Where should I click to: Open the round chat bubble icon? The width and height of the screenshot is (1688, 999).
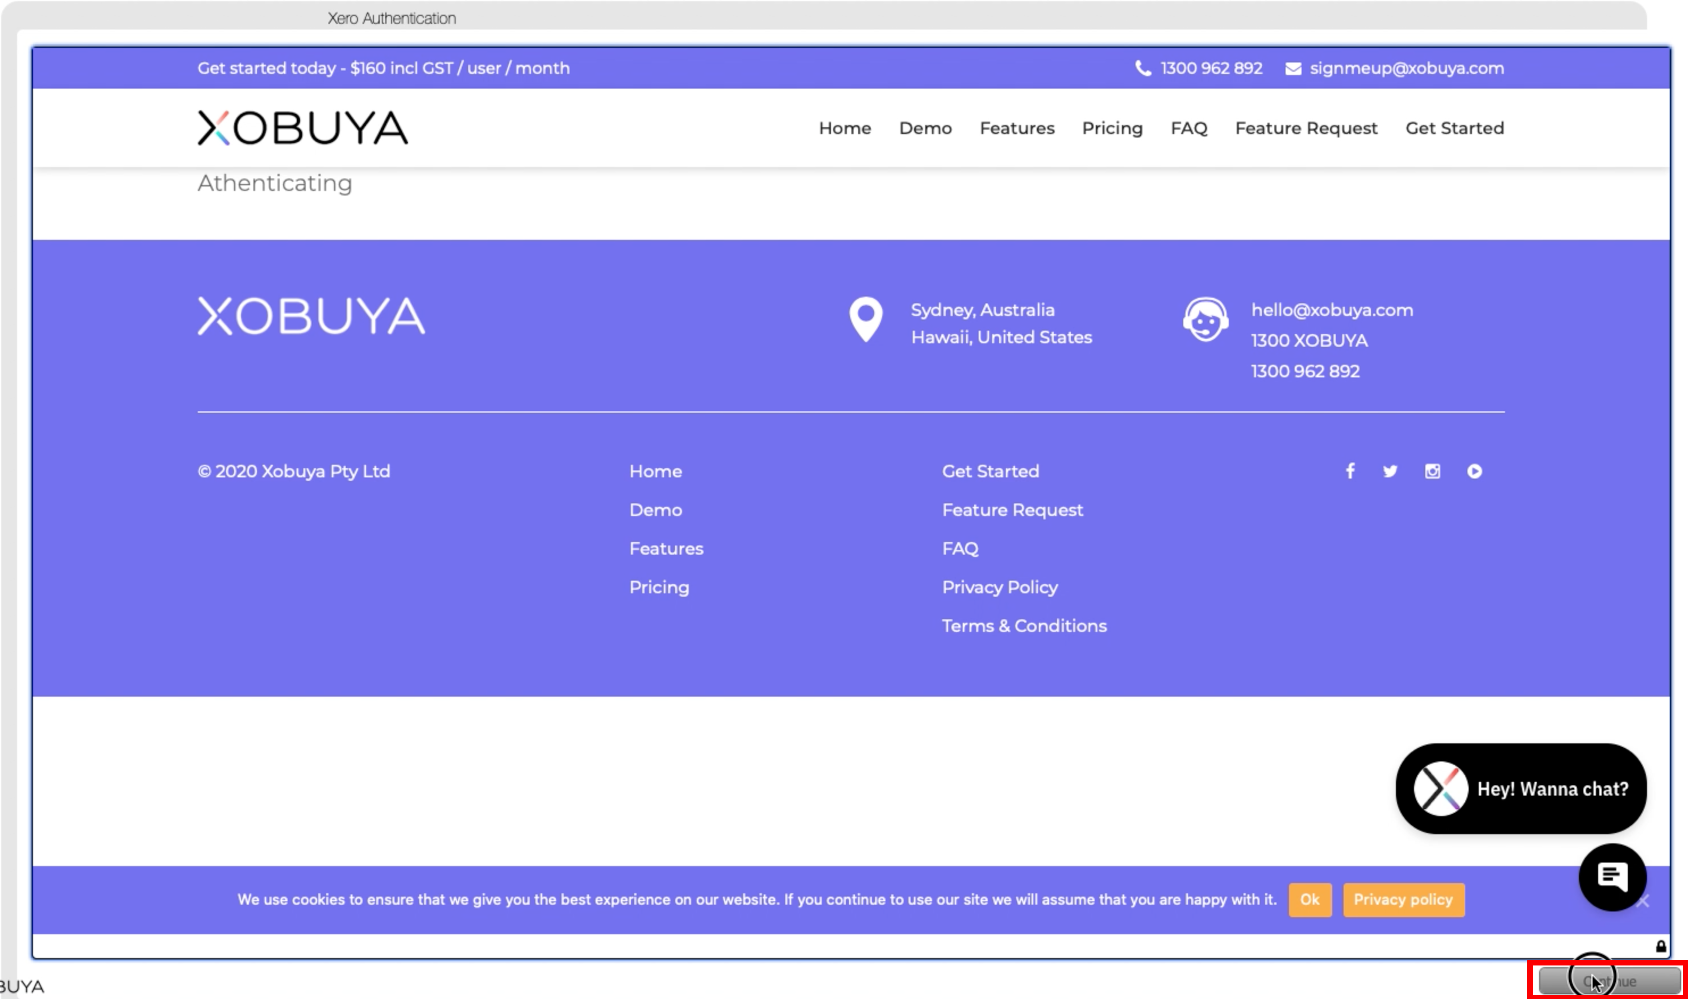[x=1612, y=876]
